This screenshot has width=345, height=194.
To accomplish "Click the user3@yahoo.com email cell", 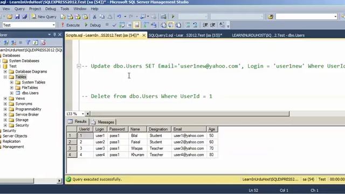I will (x=189, y=149).
